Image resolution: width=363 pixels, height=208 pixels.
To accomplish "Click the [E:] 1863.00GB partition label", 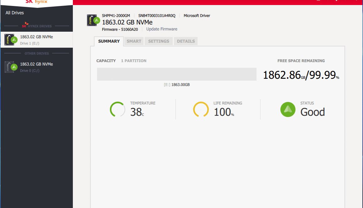I will pyautogui.click(x=177, y=85).
